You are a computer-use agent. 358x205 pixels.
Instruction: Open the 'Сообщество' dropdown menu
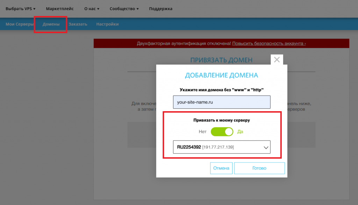tap(124, 9)
